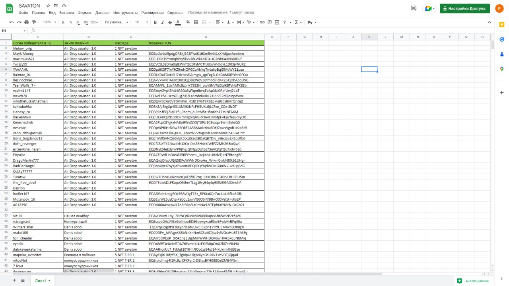Click Анализ данных explore button
The width and height of the screenshot is (509, 286).
click(473, 281)
